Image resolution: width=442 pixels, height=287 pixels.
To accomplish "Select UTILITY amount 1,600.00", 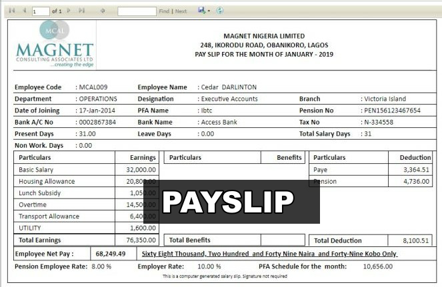I will tap(143, 228).
